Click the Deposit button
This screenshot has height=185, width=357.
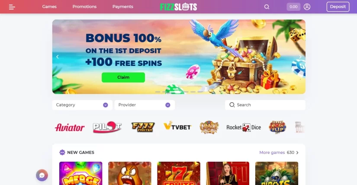[x=338, y=7]
